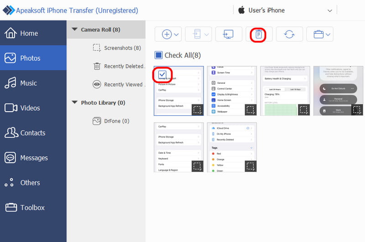
Task: Click the Apple logo device icon
Action: click(x=241, y=10)
